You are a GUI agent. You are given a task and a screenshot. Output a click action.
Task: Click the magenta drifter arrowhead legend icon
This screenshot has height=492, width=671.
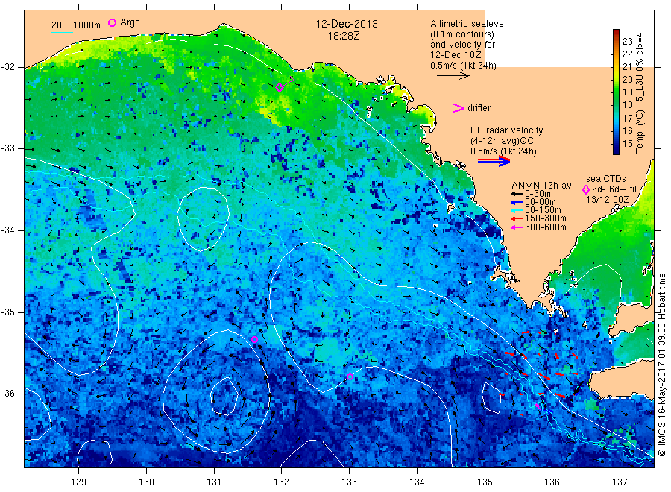tap(459, 108)
